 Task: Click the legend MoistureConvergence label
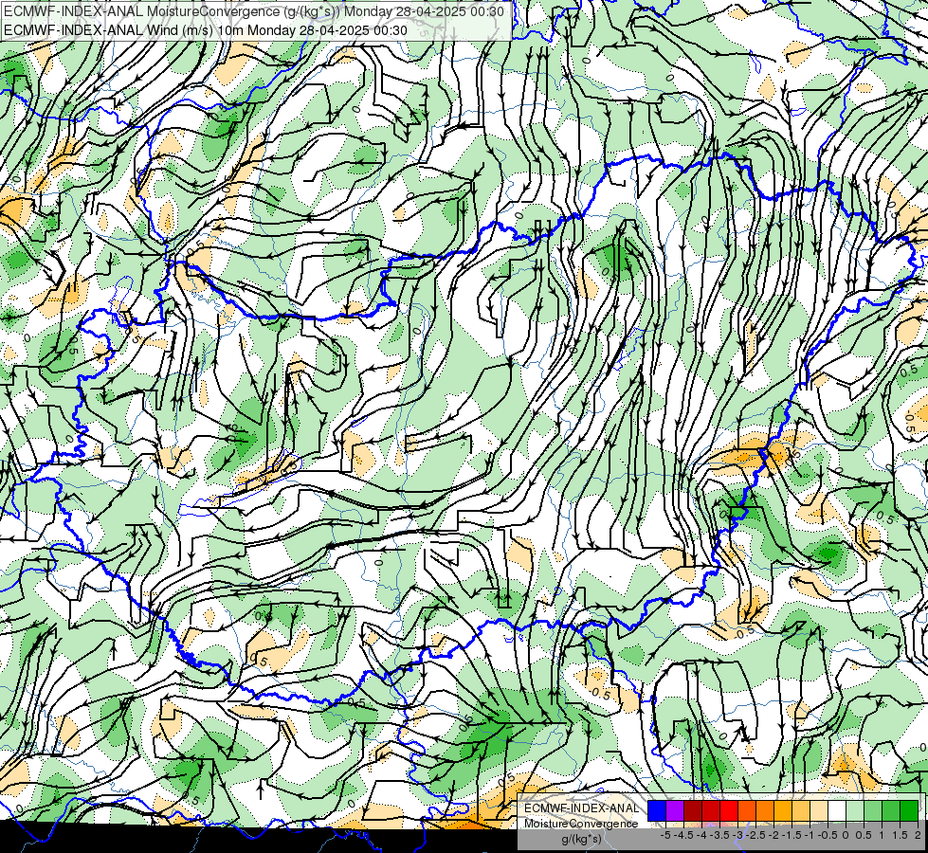point(581,824)
